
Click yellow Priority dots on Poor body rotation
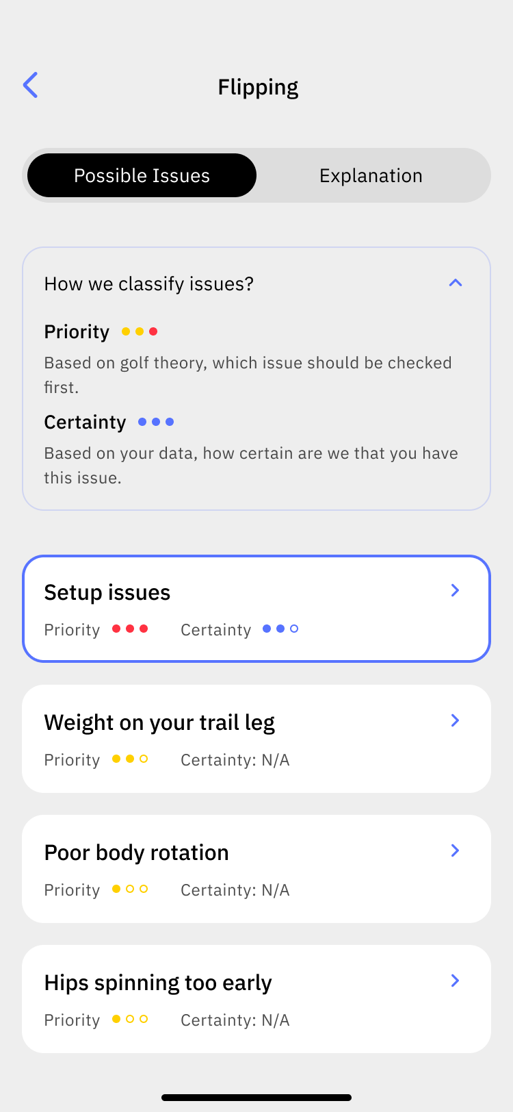(130, 889)
